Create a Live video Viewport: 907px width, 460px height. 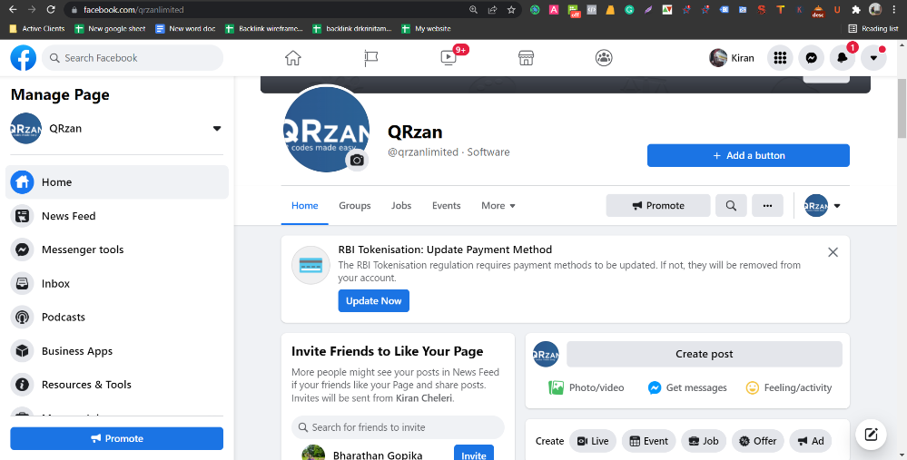[593, 441]
